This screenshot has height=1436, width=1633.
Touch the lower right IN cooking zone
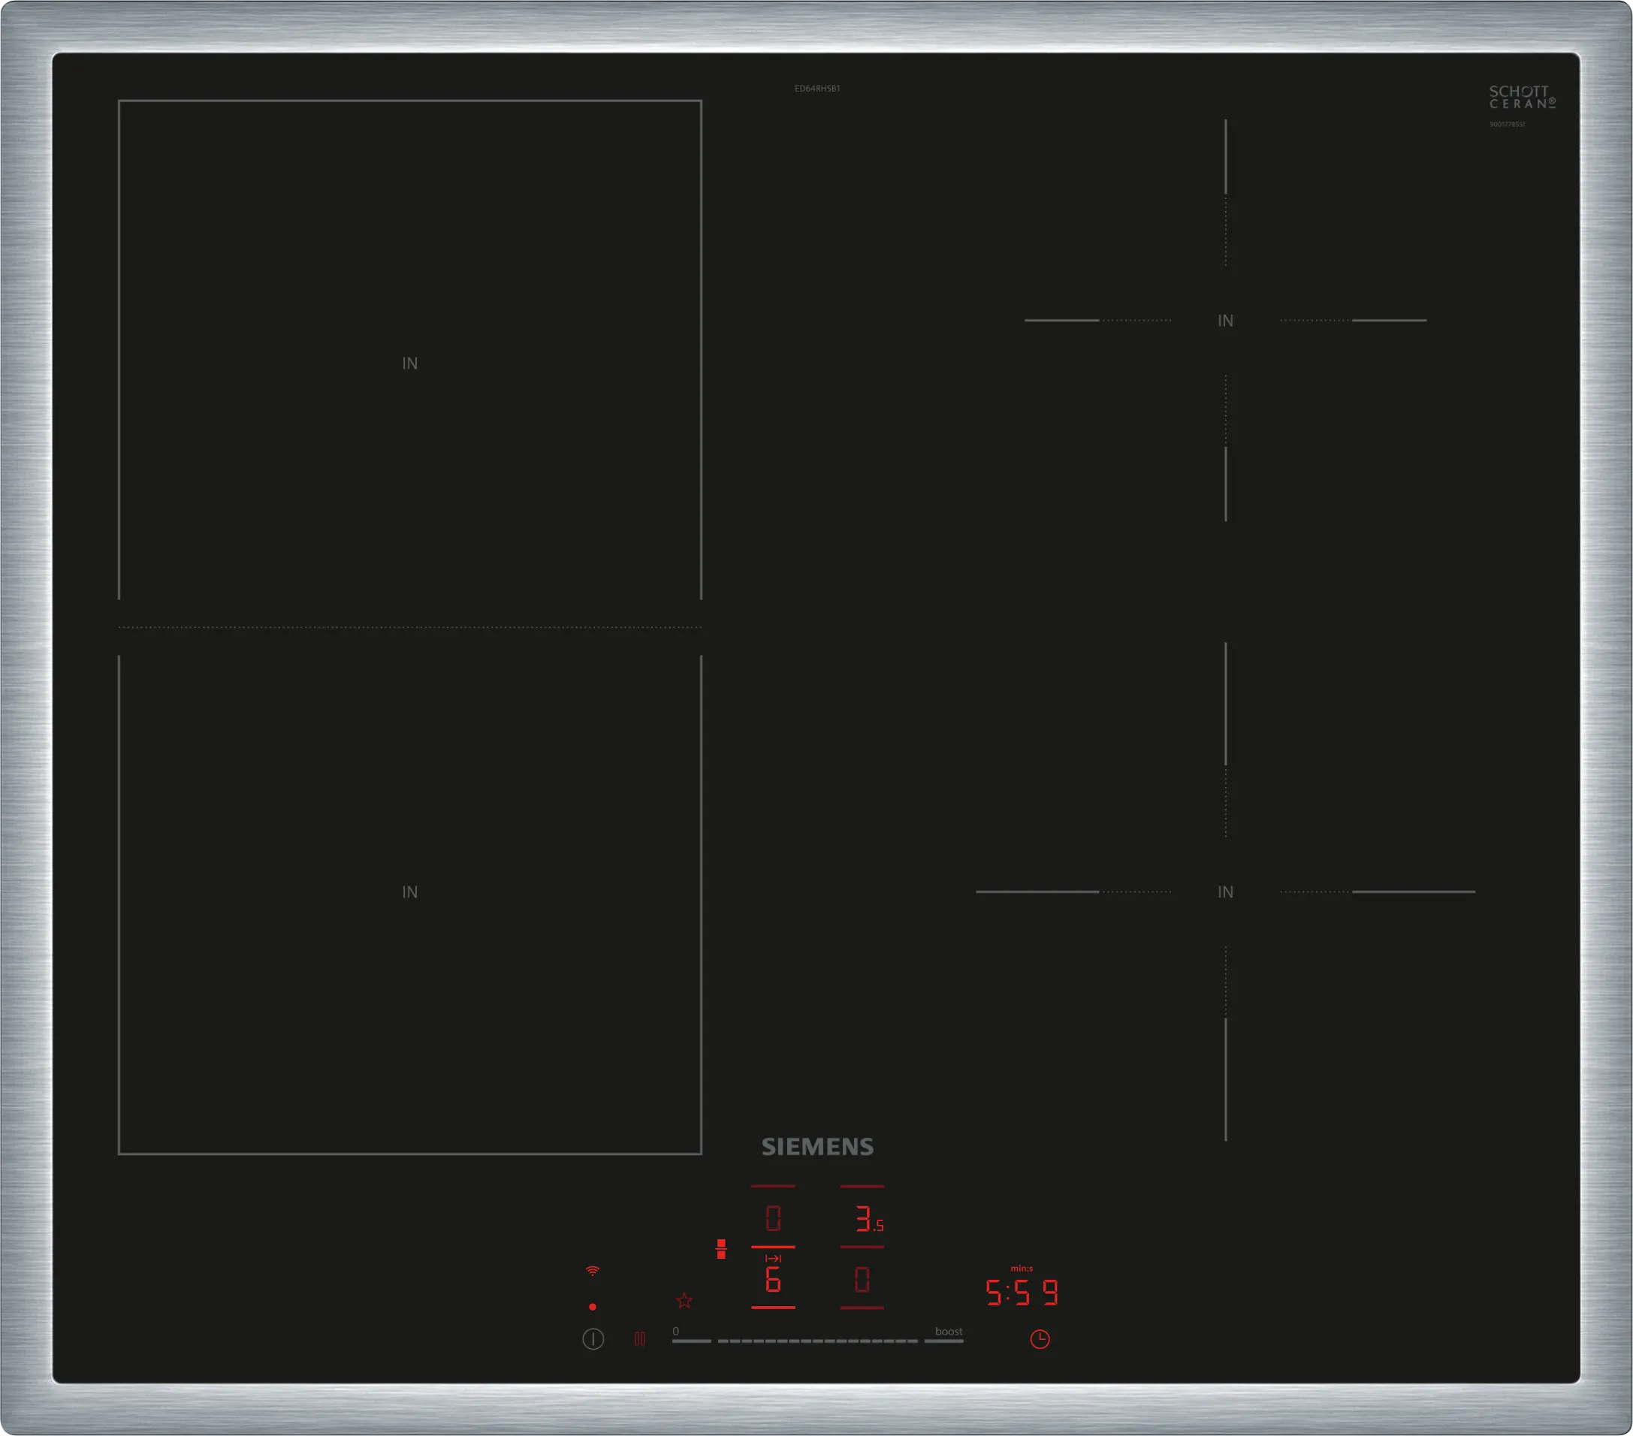coord(1224,892)
